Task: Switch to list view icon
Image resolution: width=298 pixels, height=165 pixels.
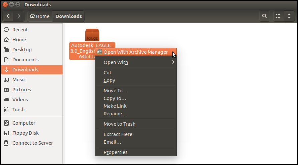Action: (x=278, y=16)
